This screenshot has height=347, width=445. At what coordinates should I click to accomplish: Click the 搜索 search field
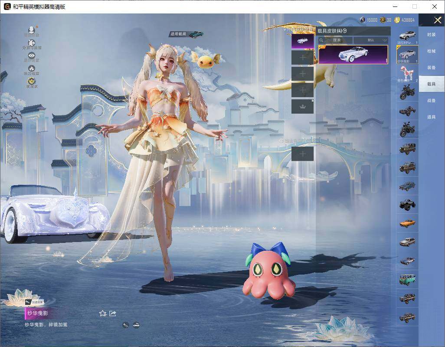[335, 40]
